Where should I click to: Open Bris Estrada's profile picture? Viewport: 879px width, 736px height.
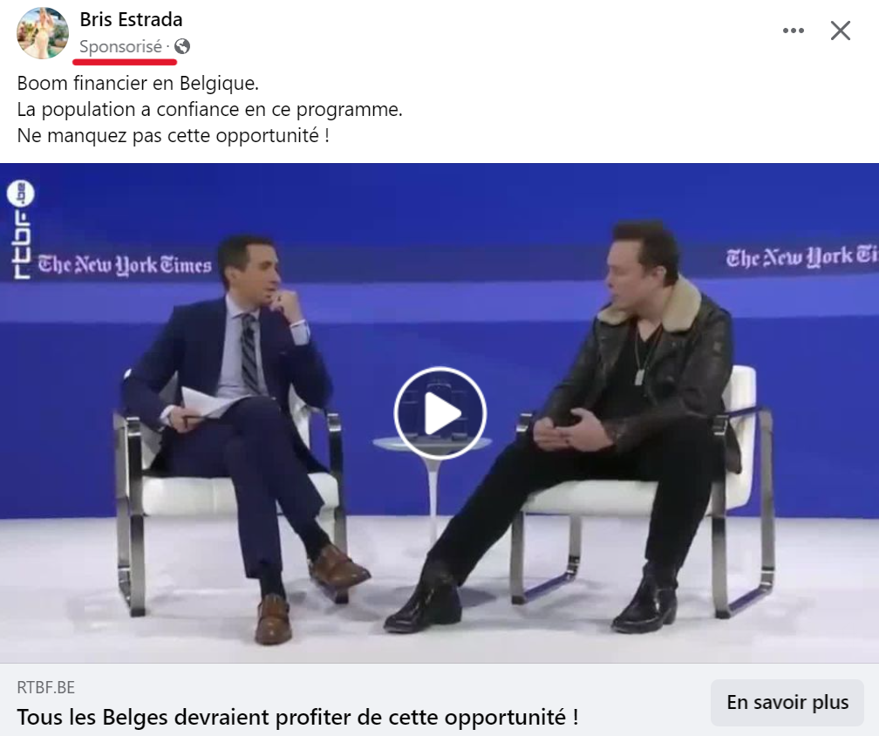click(43, 33)
